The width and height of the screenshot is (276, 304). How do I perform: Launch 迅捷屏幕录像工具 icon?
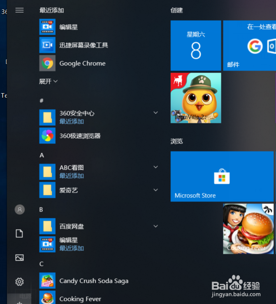[47, 45]
